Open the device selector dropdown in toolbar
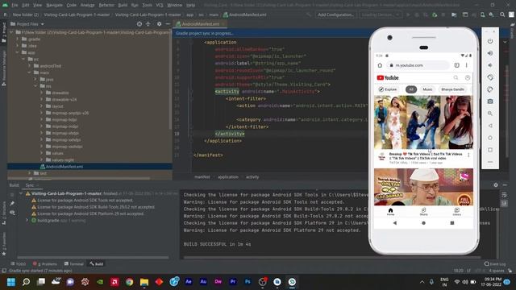This screenshot has width=516, height=290. tap(380, 14)
